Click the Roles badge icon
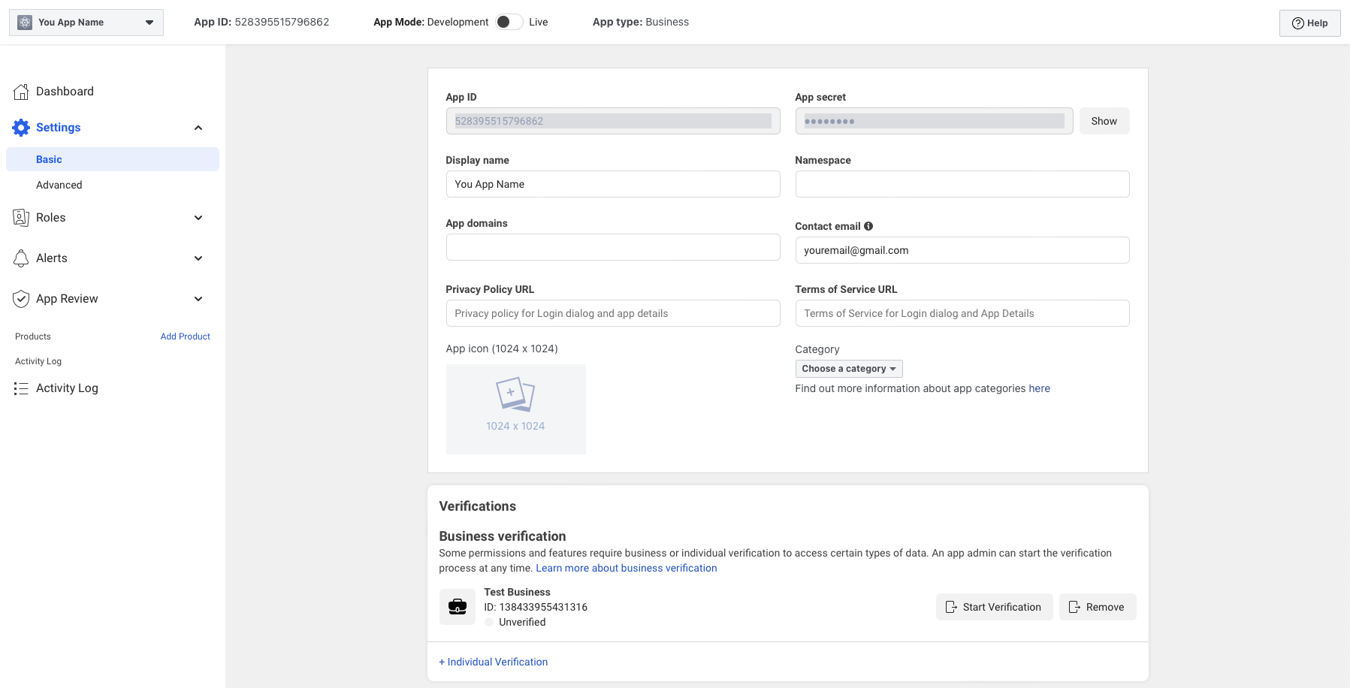Image resolution: width=1350 pixels, height=688 pixels. 21,218
